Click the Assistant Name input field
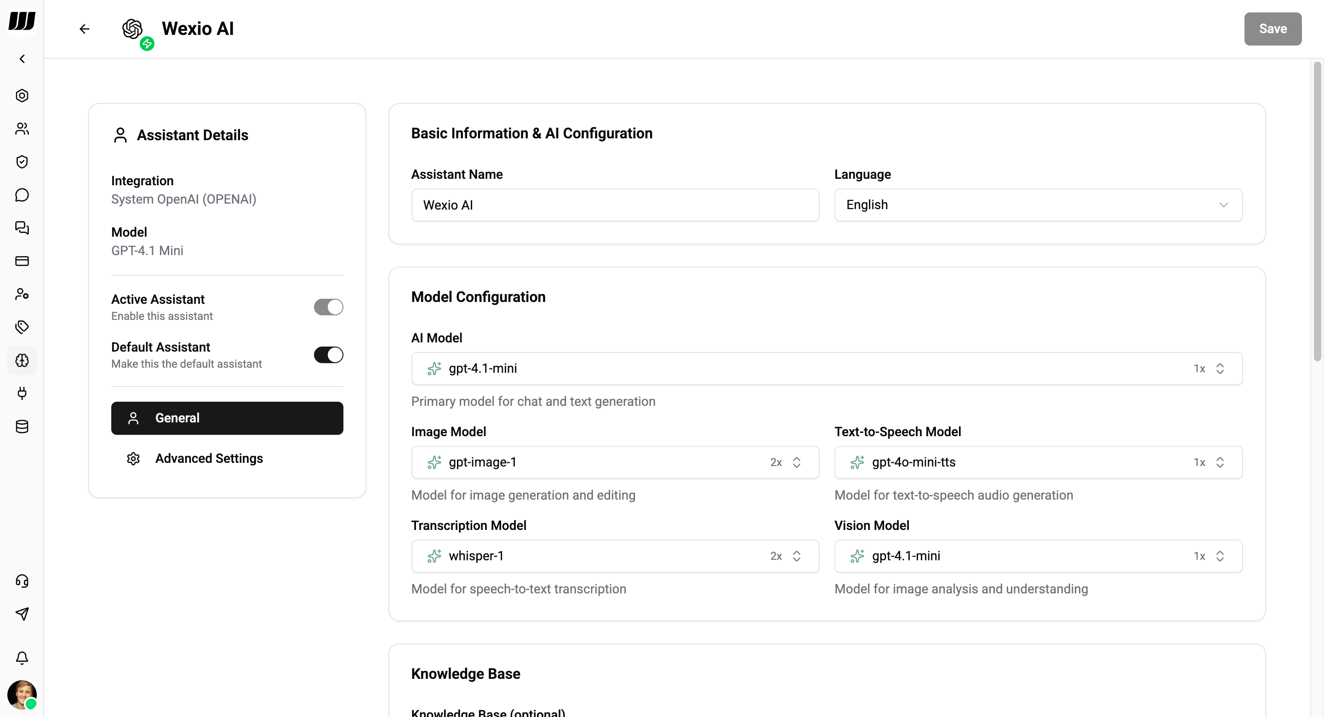The height and width of the screenshot is (717, 1324). pyautogui.click(x=615, y=205)
